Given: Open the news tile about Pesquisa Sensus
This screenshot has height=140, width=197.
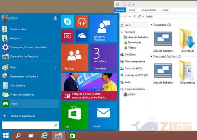Looking at the screenshot, I should 89,87.
